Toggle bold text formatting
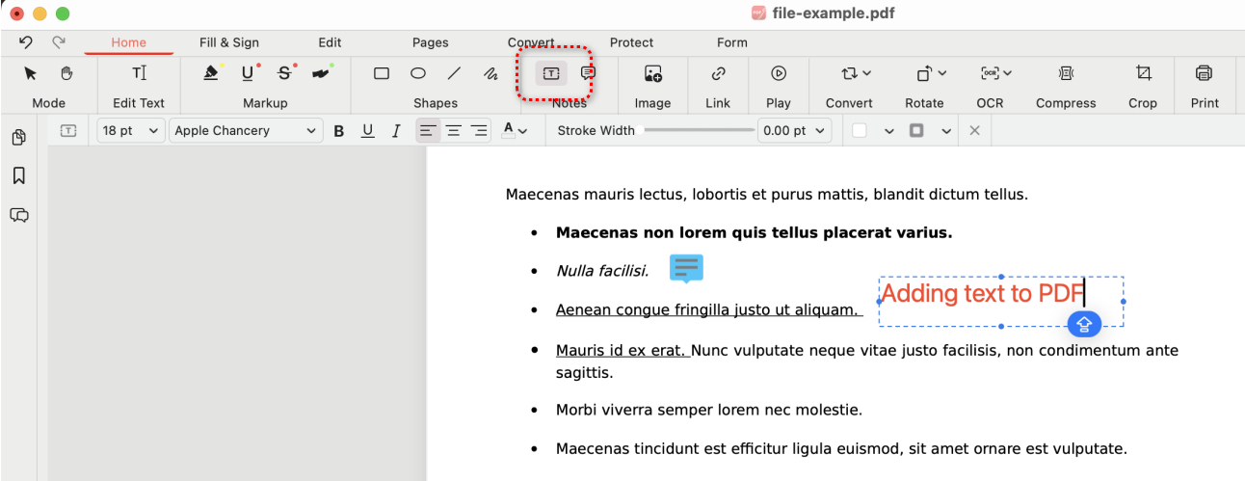Viewport: 1245px width, 481px height. click(339, 131)
